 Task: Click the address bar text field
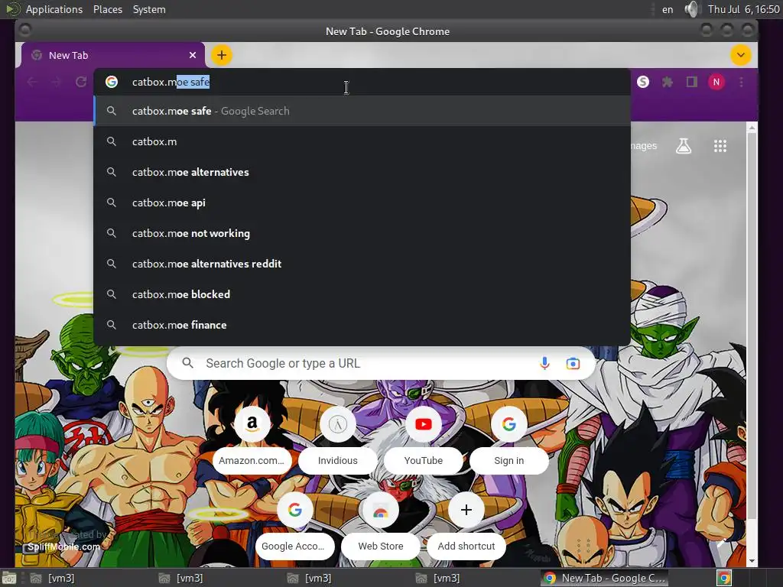click(x=362, y=82)
